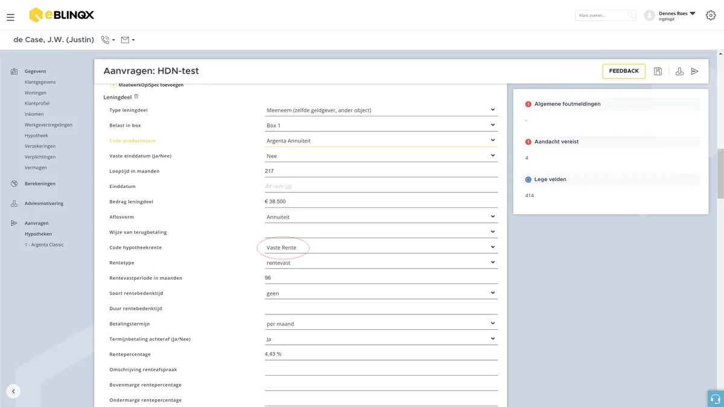Collapse the left sidebar
This screenshot has height=407, width=724.
pos(13,391)
